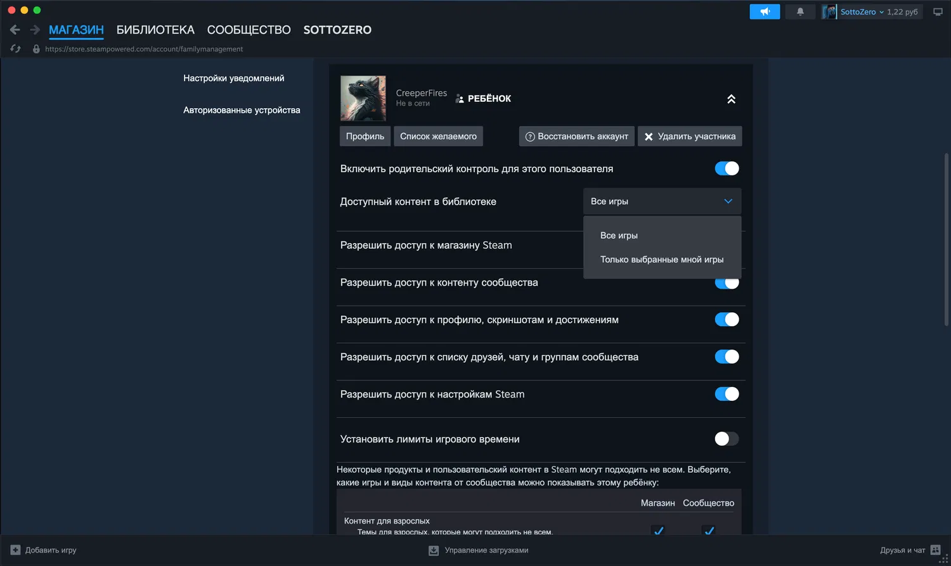Screen dimensions: 951x566
Task: Click the SottoZero avatar in the top bar
Action: coord(829,11)
